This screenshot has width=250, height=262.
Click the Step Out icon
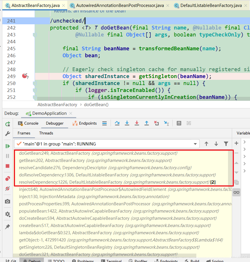[147, 123]
